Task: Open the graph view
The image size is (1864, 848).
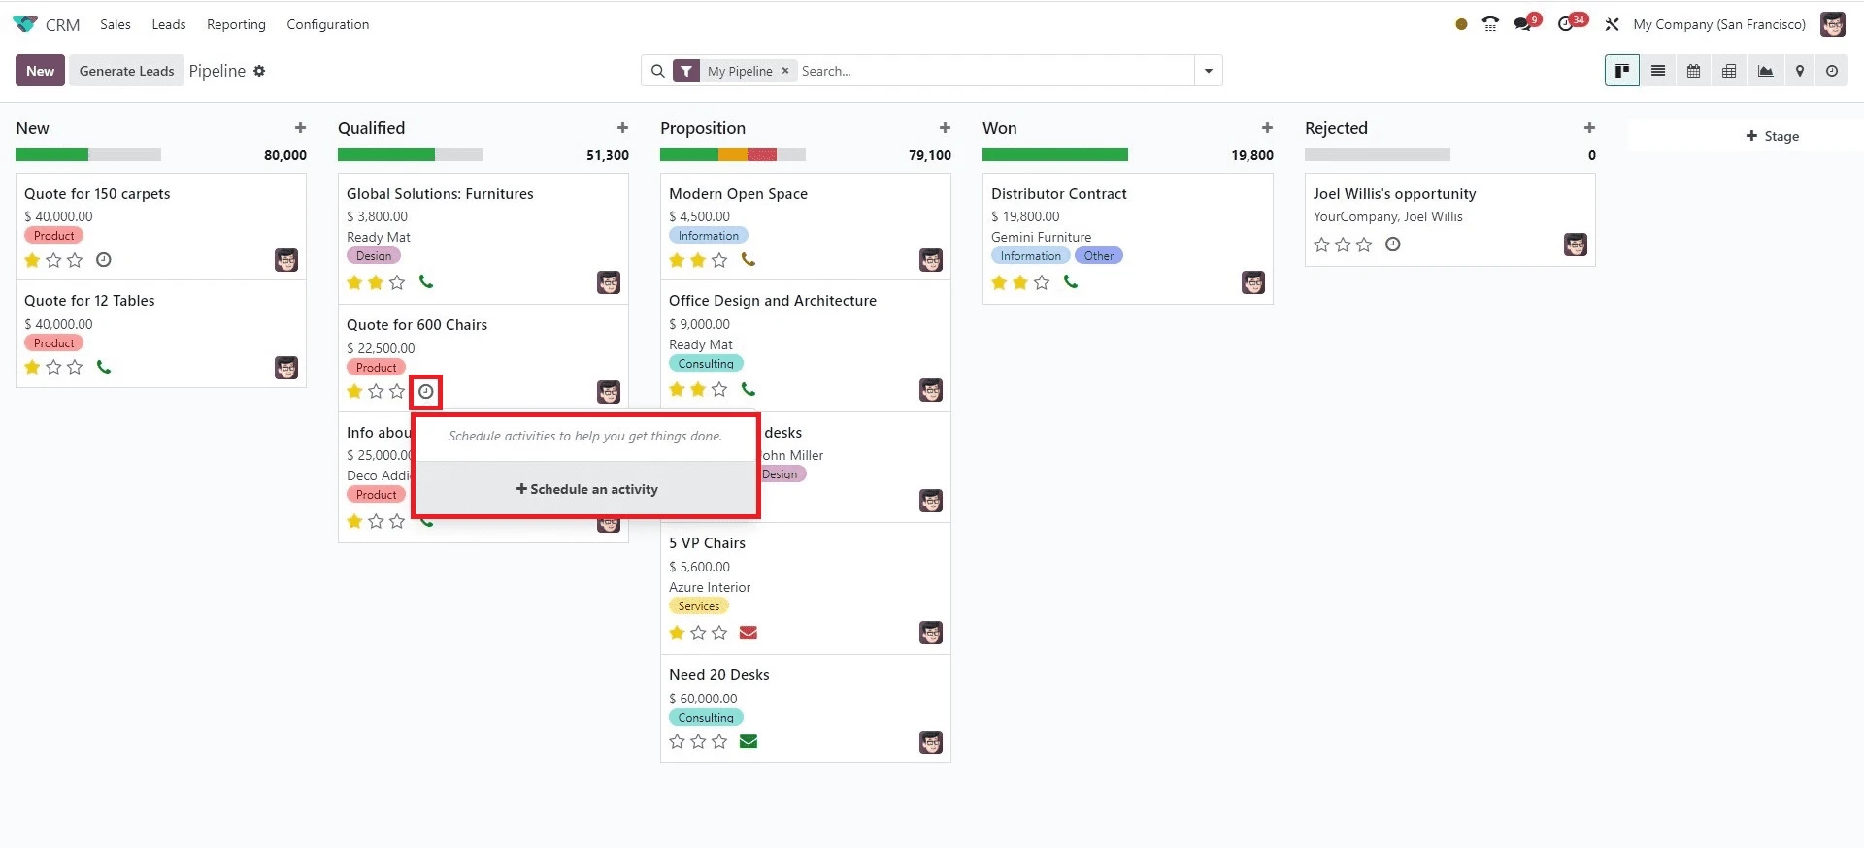Action: 1765,71
